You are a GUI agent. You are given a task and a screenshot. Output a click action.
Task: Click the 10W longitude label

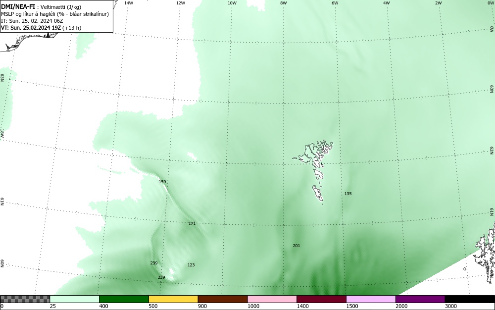pyautogui.click(x=232, y=3)
